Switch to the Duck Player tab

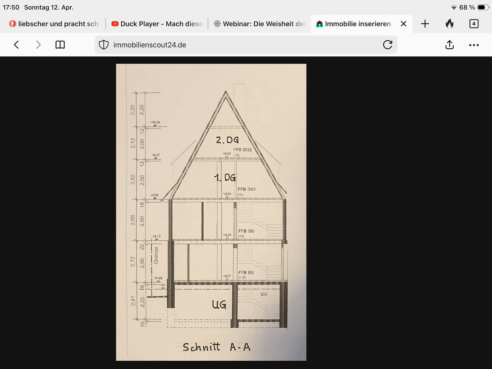point(157,24)
